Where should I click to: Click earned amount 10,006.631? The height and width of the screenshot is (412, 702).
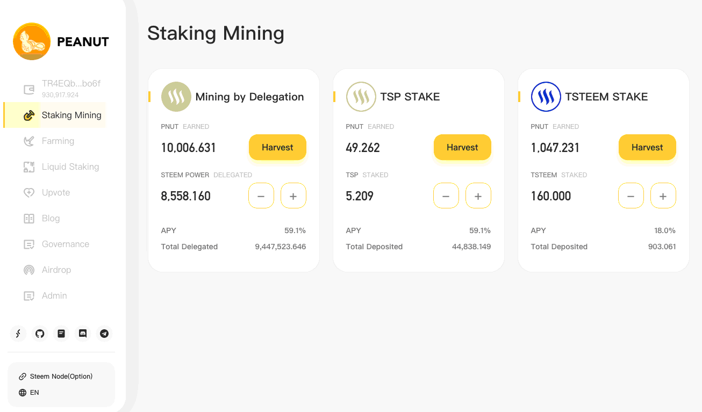(x=189, y=148)
